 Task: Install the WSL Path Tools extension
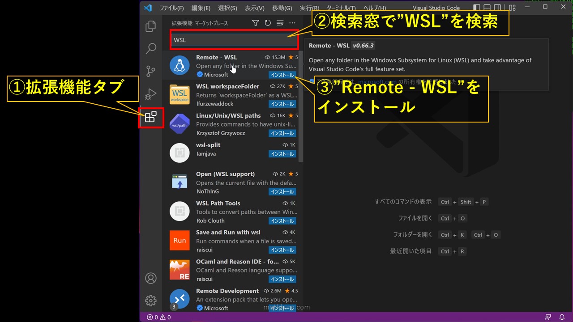[282, 221]
